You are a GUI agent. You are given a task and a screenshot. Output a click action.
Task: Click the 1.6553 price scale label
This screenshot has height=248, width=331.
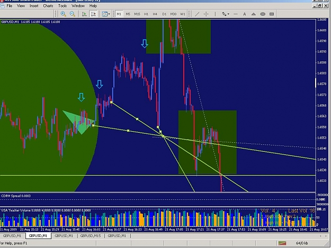tap(321, 138)
